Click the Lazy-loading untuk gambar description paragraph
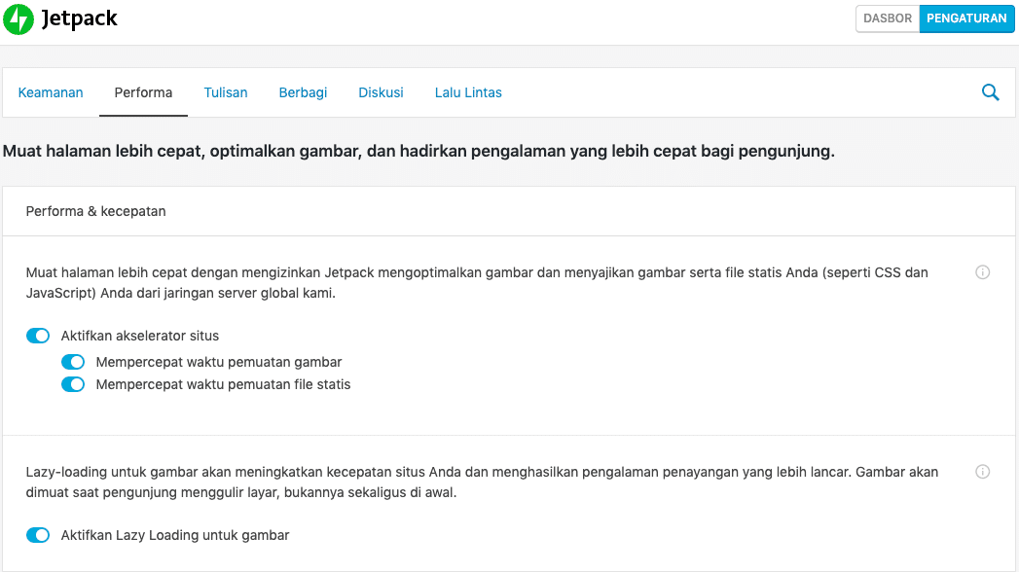Viewport: 1019px width, 572px height. (x=482, y=482)
